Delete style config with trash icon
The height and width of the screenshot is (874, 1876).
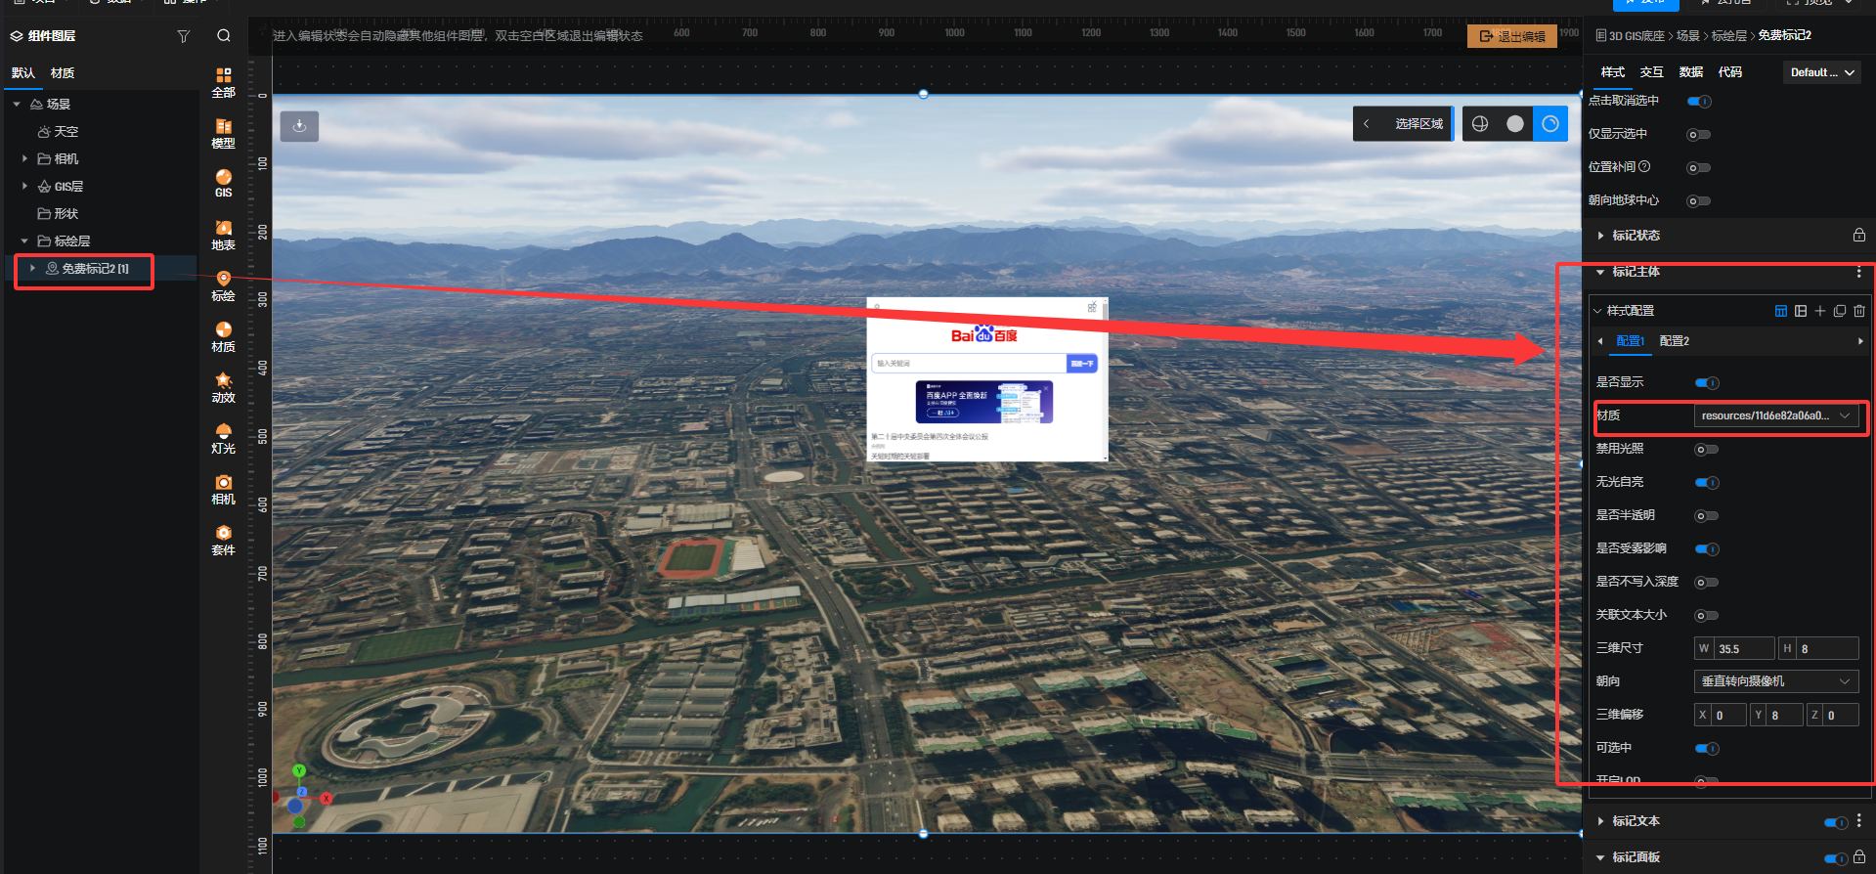pos(1859,311)
